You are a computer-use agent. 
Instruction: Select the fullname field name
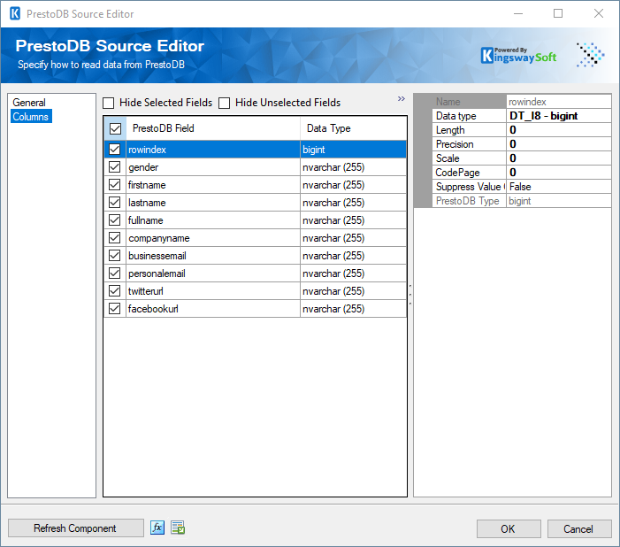coord(213,220)
